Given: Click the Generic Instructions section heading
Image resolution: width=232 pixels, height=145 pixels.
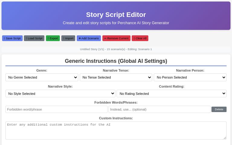Looking at the screenshot, I should coord(116,61).
